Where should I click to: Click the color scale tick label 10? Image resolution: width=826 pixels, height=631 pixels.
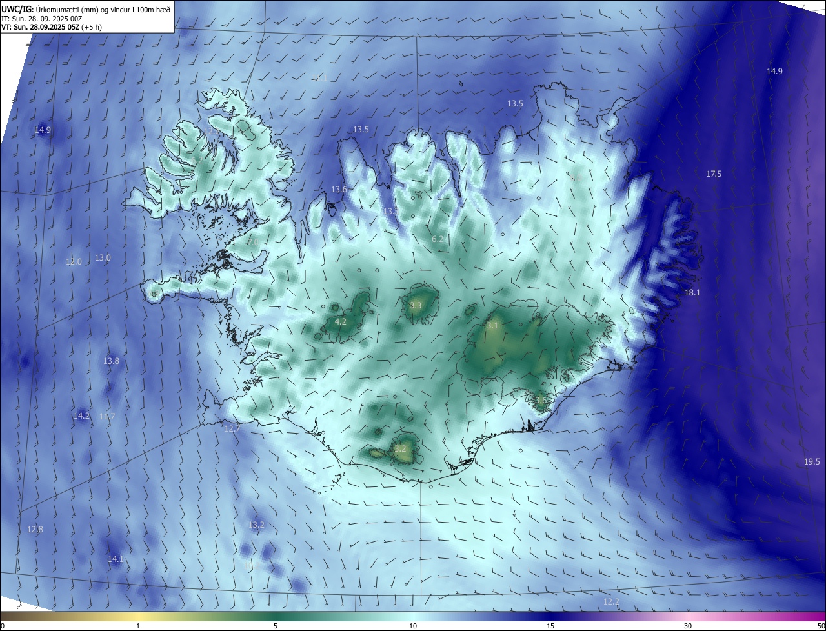coord(413,626)
